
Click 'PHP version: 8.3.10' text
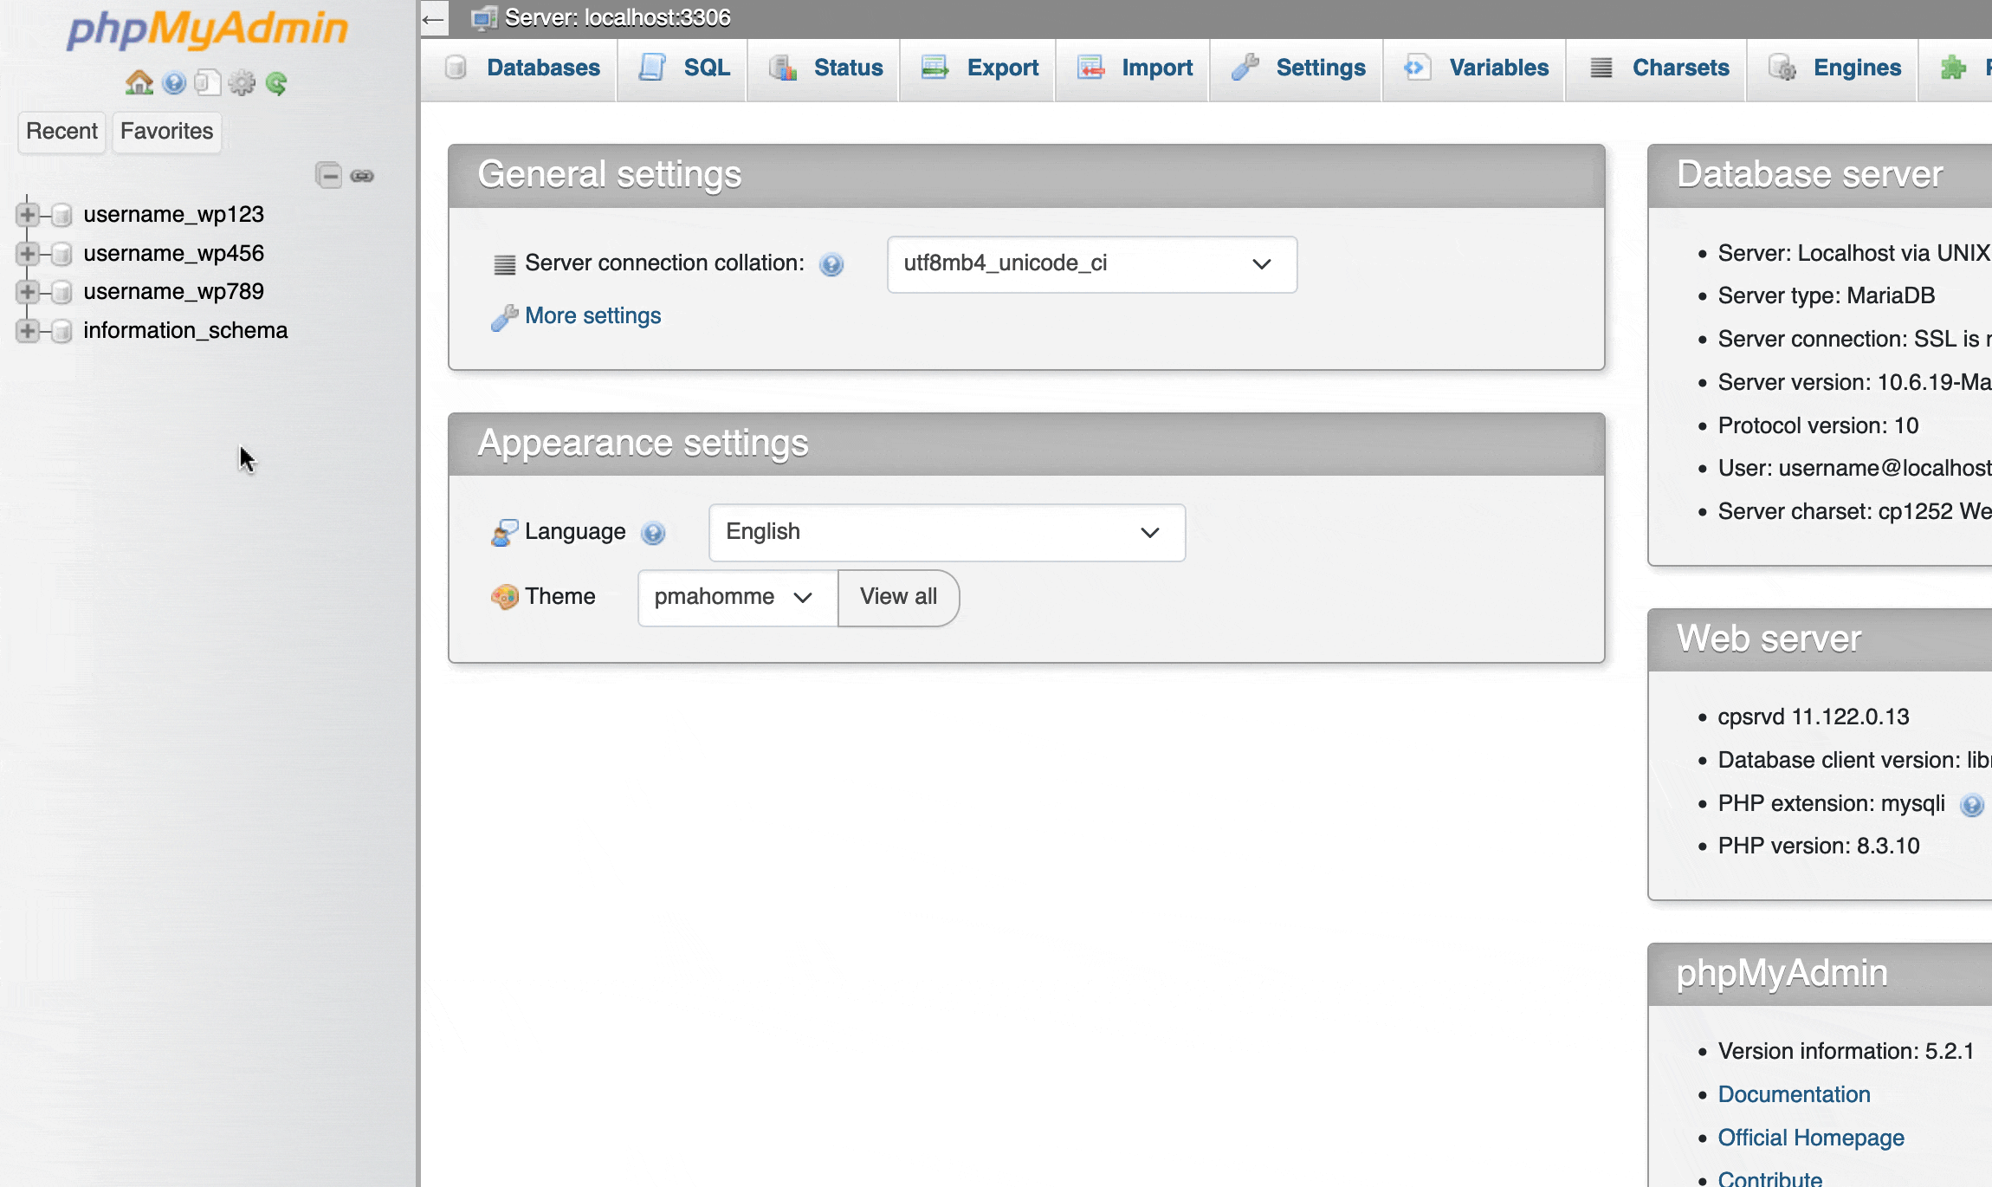point(1819,846)
